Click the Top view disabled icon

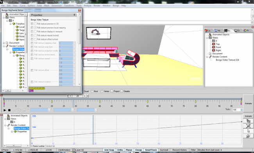214,44
